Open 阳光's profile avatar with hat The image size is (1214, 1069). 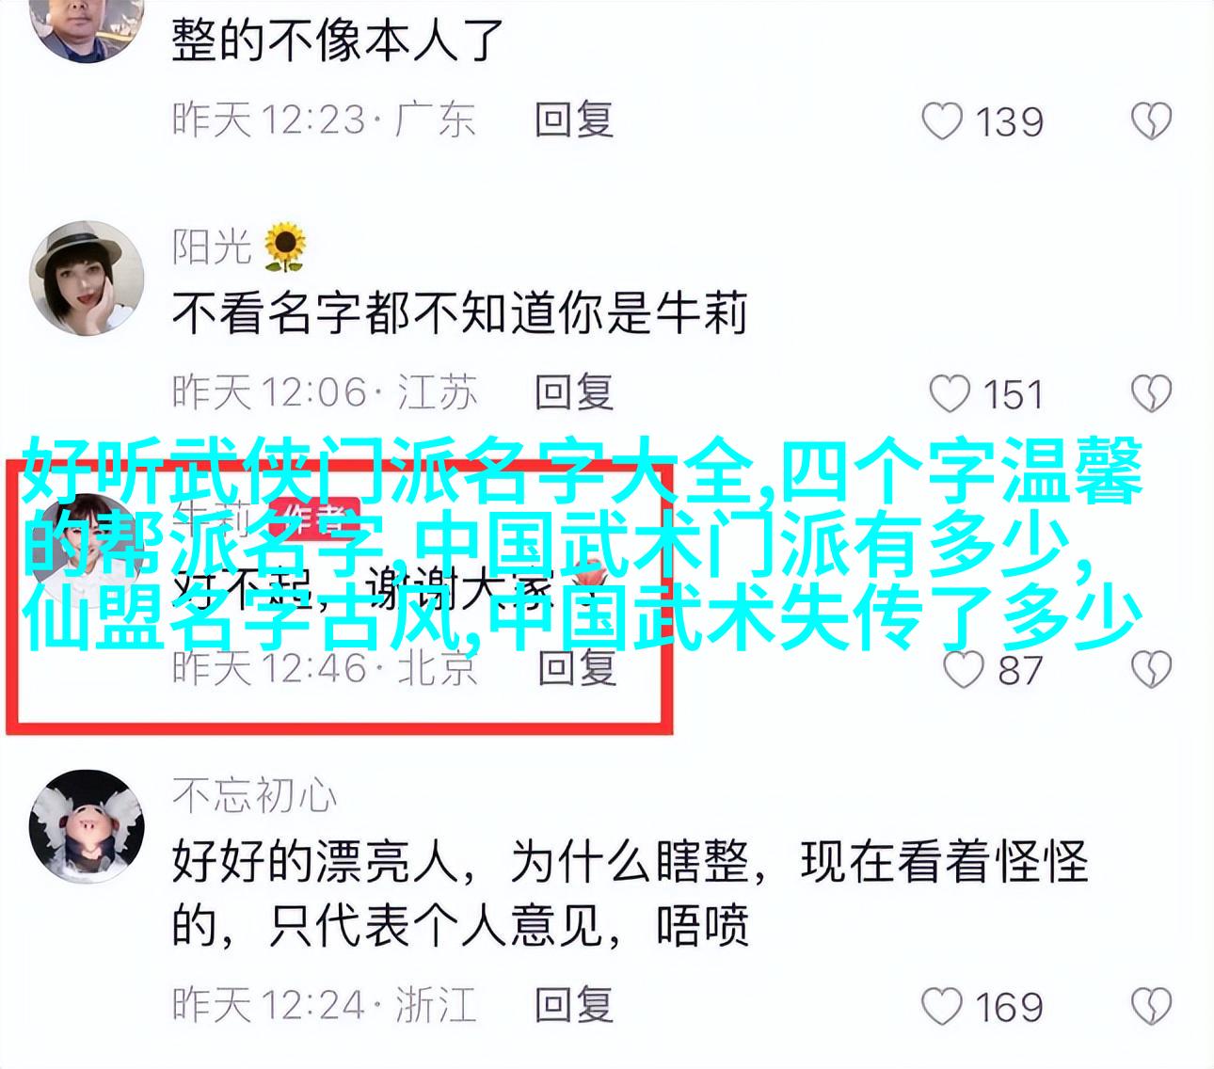[x=87, y=279]
